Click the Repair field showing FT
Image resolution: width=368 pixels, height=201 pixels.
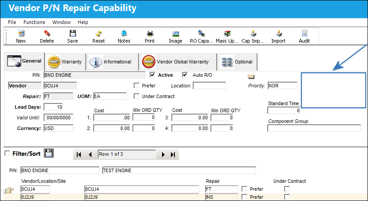(58, 96)
